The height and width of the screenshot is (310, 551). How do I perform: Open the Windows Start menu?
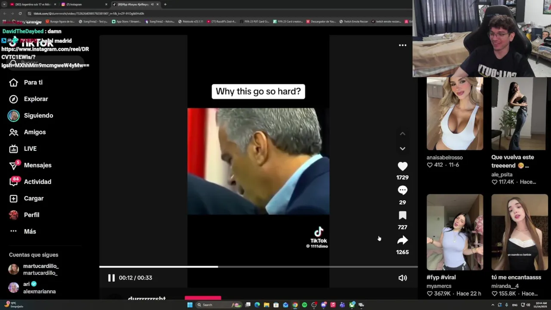pos(190,305)
